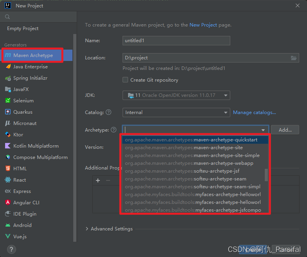Click the Compose Multiplatform icon
Image resolution: width=307 pixels, height=257 pixels.
click(8, 157)
